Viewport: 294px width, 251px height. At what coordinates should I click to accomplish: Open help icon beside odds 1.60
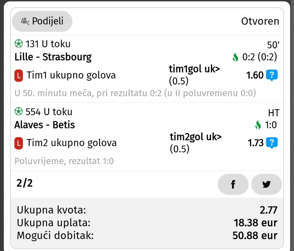[272, 75]
